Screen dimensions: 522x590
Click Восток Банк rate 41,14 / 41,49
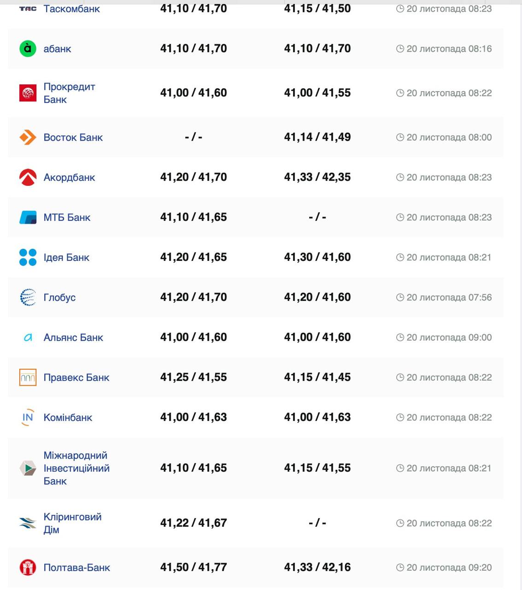pyautogui.click(x=317, y=137)
